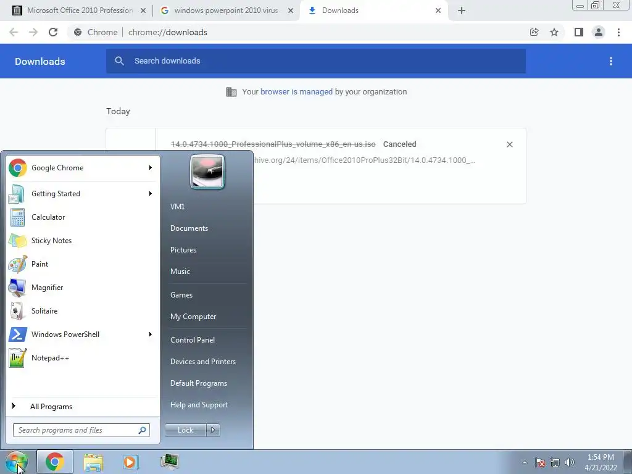Go back in Chrome

click(14, 32)
